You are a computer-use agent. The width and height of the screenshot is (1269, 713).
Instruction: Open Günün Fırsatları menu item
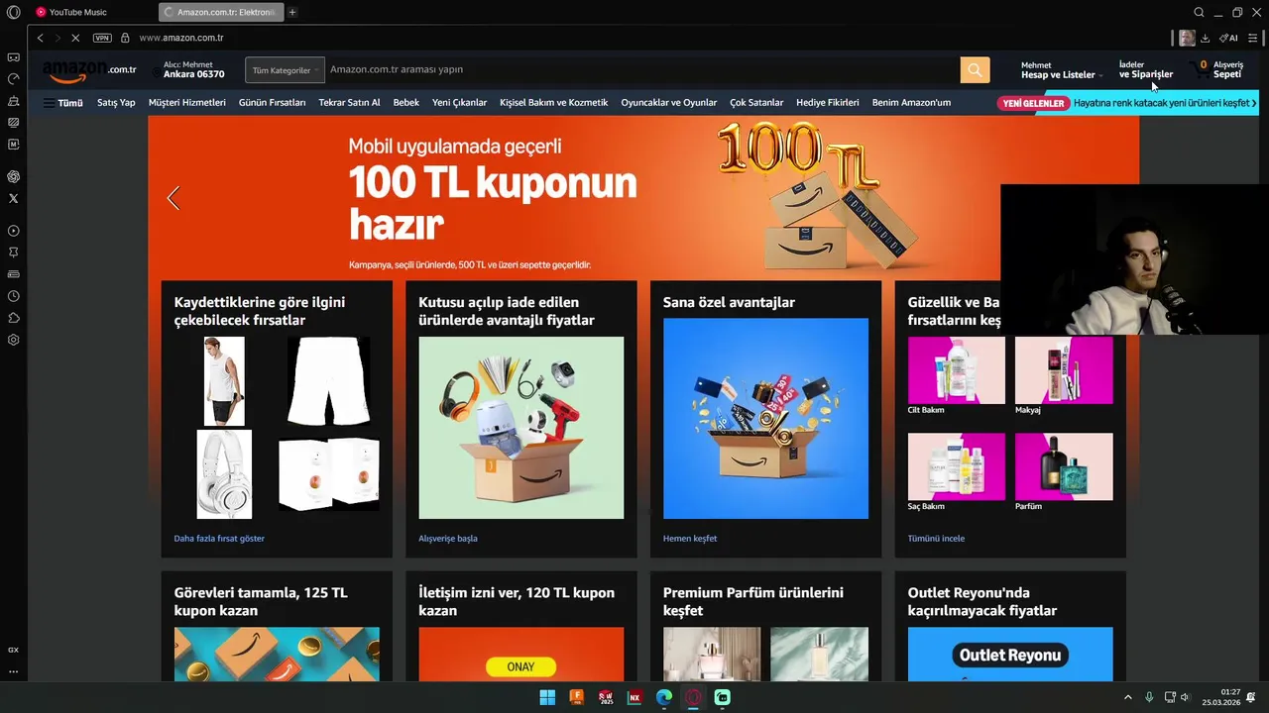[x=272, y=103]
